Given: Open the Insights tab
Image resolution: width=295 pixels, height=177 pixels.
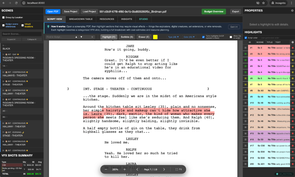Looking at the screenshot, I should pos(126,19).
